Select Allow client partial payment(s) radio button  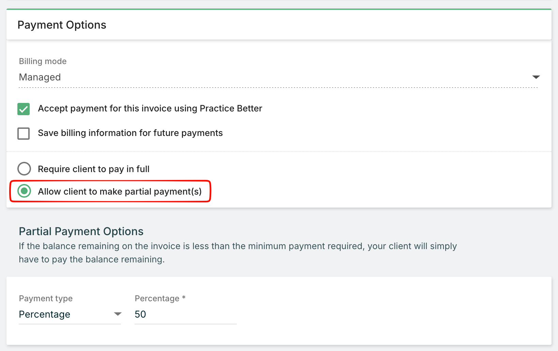click(24, 191)
